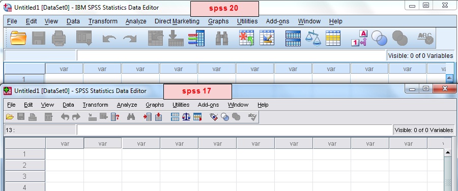Select Cases icon in lower SPSS window
The height and width of the screenshot is (191, 458).
click(197, 117)
